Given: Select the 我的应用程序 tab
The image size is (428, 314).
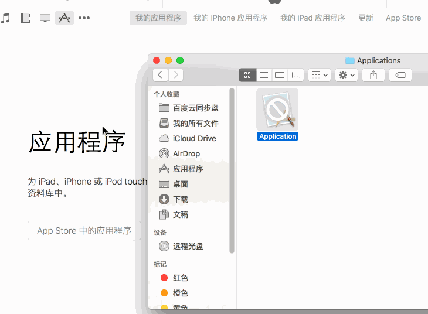Looking at the screenshot, I should [x=158, y=18].
